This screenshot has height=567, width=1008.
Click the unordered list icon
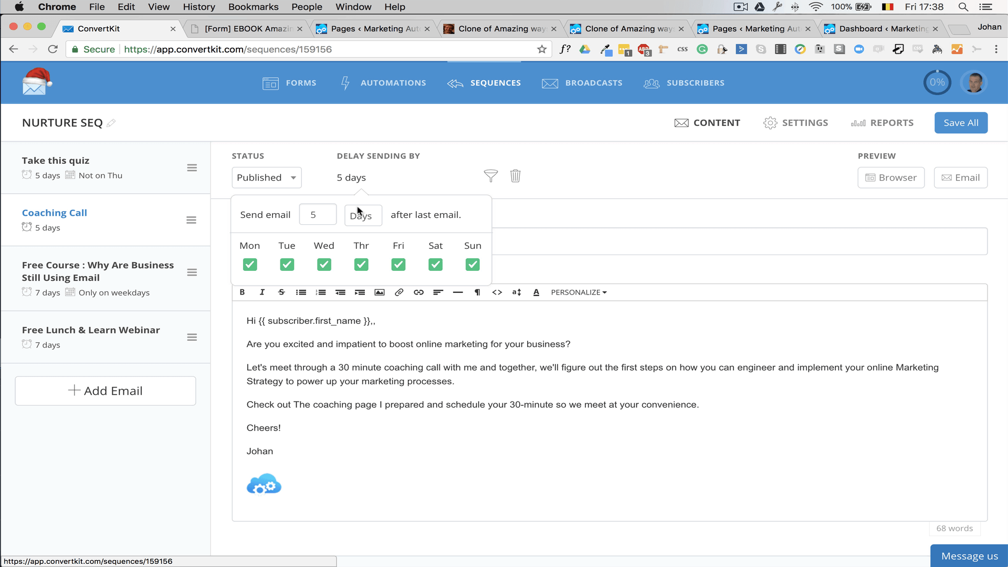coord(301,292)
